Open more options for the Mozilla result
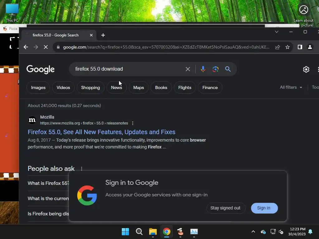The height and width of the screenshot is (239, 319). pyautogui.click(x=133, y=123)
